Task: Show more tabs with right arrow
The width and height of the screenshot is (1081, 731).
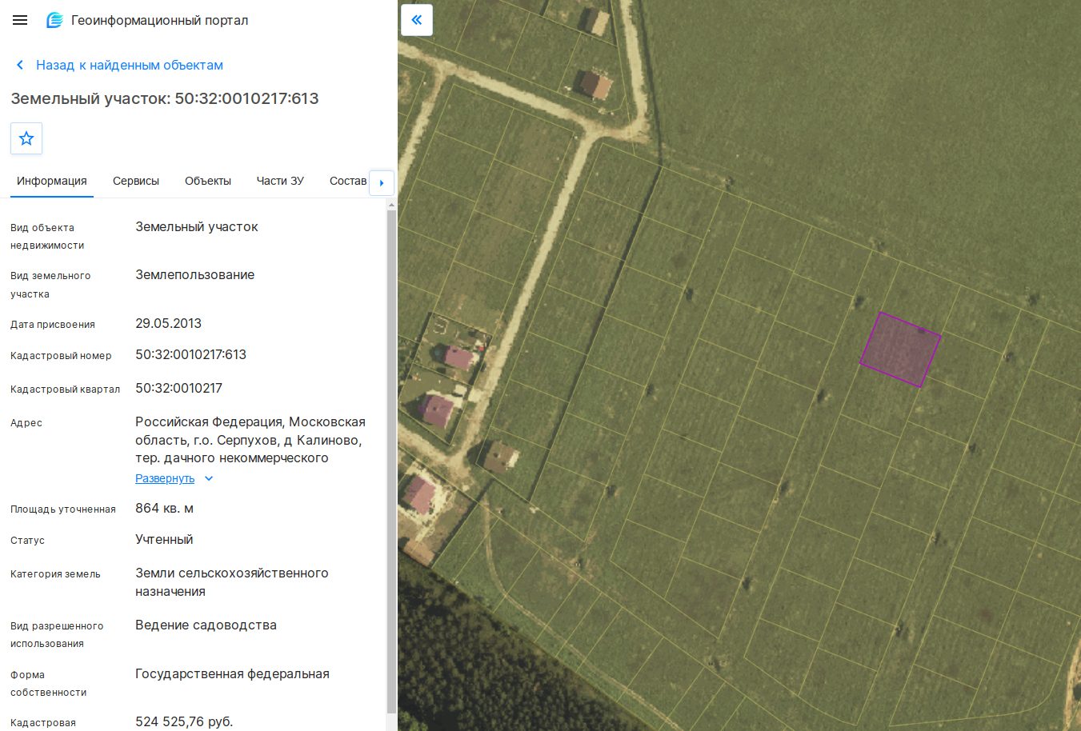Action: (x=382, y=182)
